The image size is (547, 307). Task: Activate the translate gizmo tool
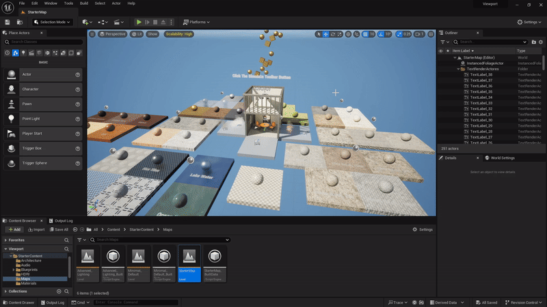click(x=325, y=34)
